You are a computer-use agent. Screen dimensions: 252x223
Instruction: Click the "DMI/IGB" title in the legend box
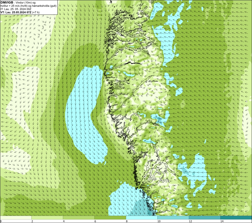tap(7, 3)
